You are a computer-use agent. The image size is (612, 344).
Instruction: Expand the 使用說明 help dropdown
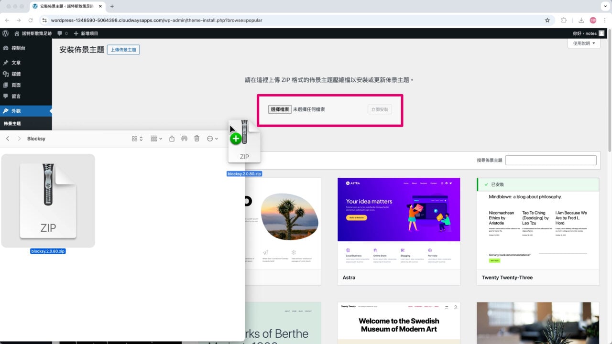click(x=583, y=43)
